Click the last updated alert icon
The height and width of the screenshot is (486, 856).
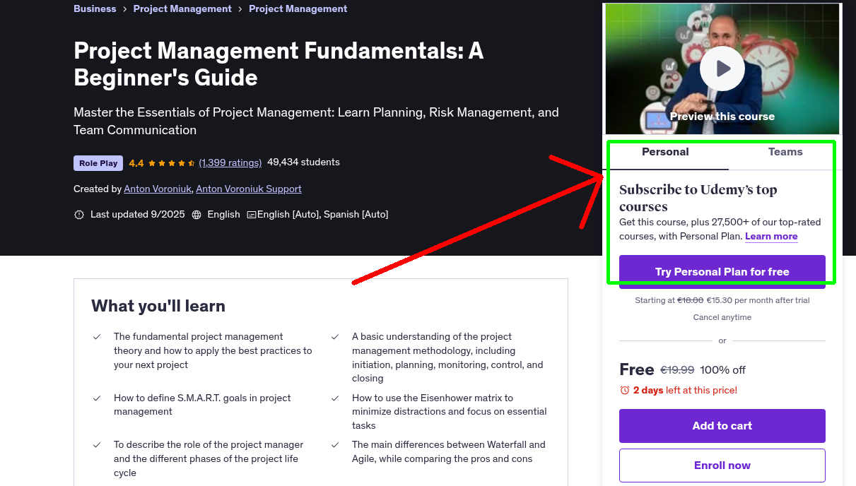[x=79, y=215]
